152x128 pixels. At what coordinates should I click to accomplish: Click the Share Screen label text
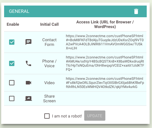pos(49,98)
